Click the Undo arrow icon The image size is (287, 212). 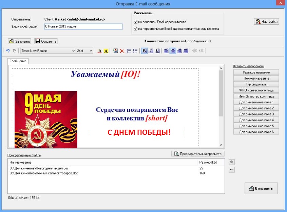8,51
